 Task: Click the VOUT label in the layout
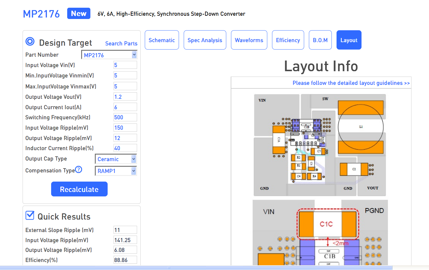[x=373, y=188]
